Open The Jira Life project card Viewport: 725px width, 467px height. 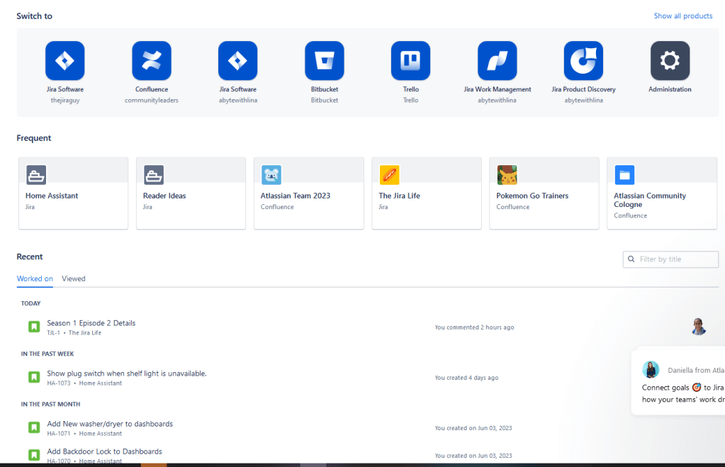[x=426, y=193]
